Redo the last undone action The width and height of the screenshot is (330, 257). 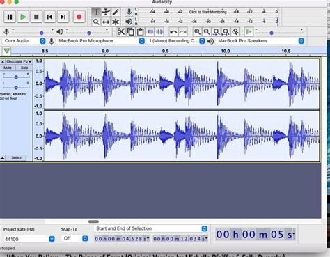(x=183, y=31)
